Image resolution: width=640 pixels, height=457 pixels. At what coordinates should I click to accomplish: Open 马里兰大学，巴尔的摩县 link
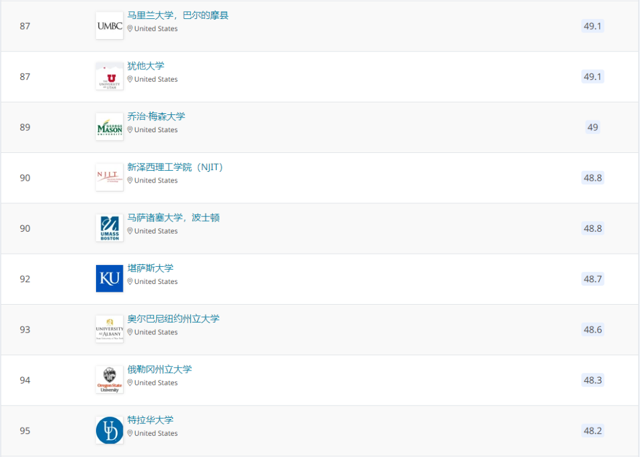click(178, 15)
